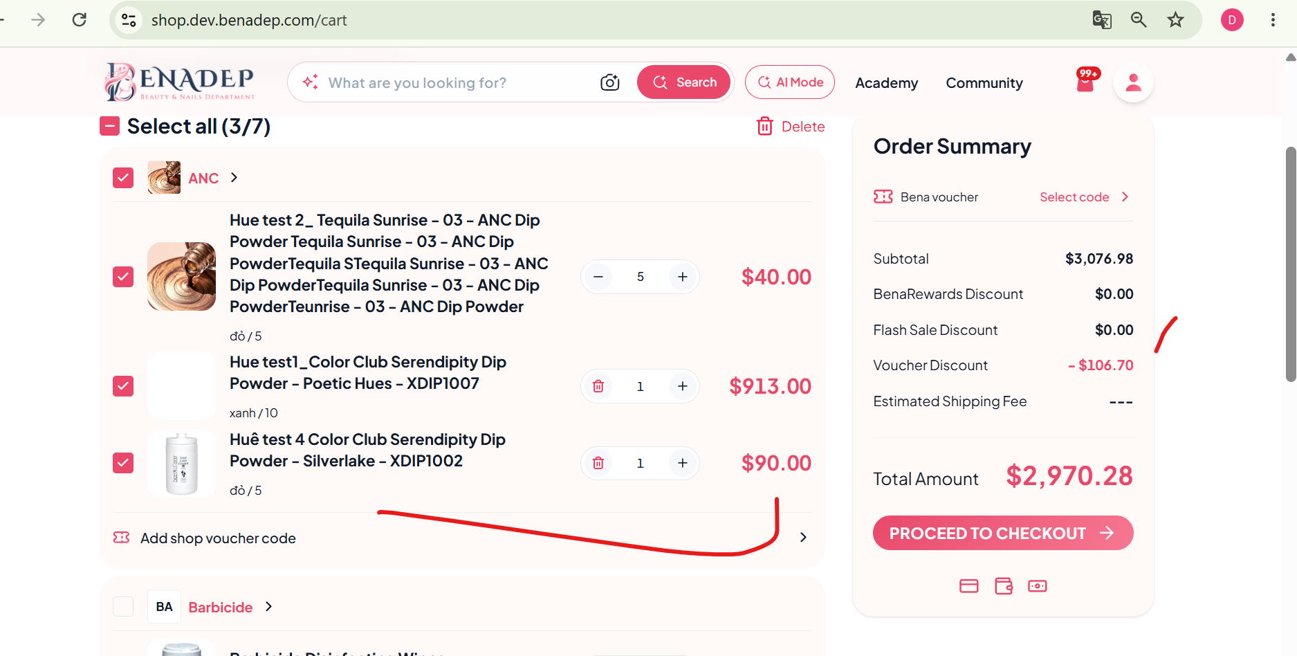
Task: Expand Add shop voucher code arrow
Action: click(803, 538)
